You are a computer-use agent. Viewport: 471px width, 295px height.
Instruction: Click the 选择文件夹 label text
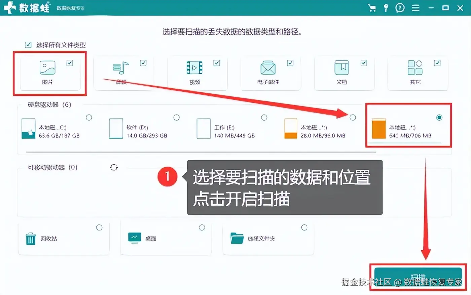pyautogui.click(x=261, y=239)
